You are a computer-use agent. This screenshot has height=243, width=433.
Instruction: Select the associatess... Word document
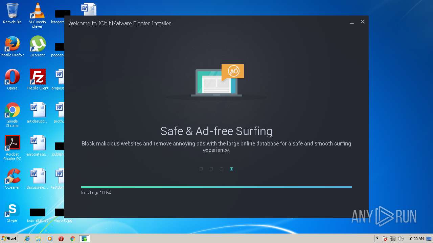(37, 145)
